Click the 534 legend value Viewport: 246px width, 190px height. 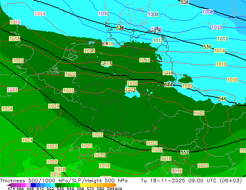61,188
